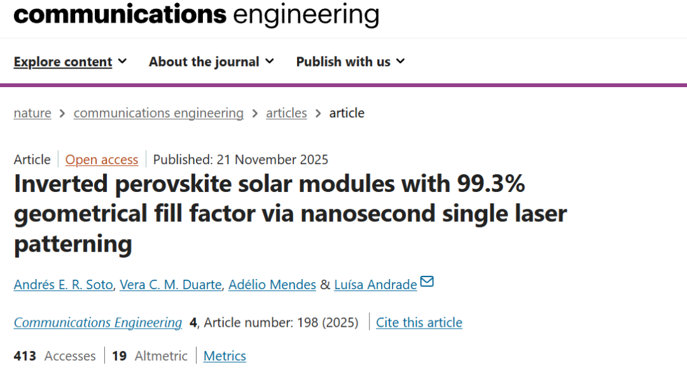
Task: Open the About the journal dropdown
Action: coord(211,62)
